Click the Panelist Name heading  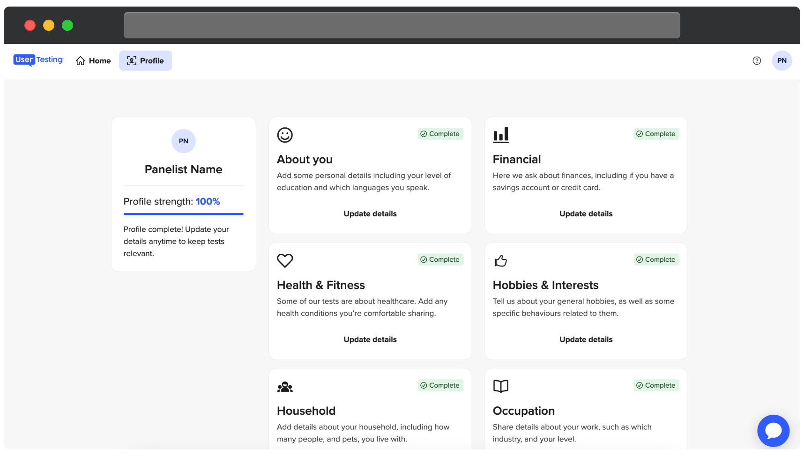point(184,169)
